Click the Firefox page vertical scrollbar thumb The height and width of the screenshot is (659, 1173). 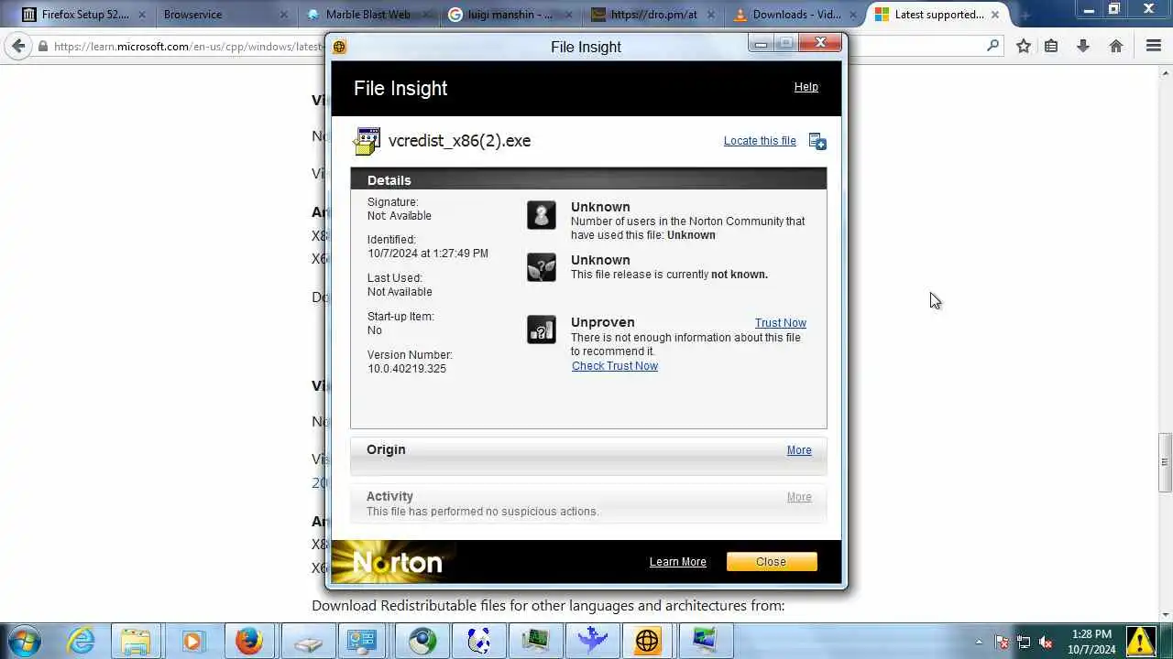1165,462
